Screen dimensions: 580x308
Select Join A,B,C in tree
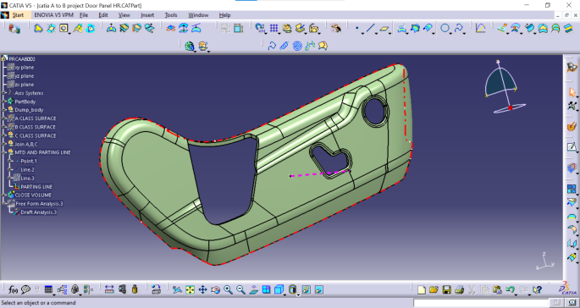(x=26, y=144)
